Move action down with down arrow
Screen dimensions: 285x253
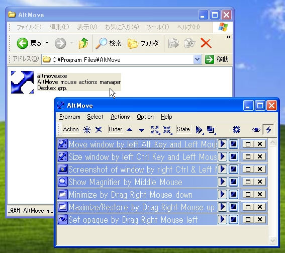[x=141, y=130]
